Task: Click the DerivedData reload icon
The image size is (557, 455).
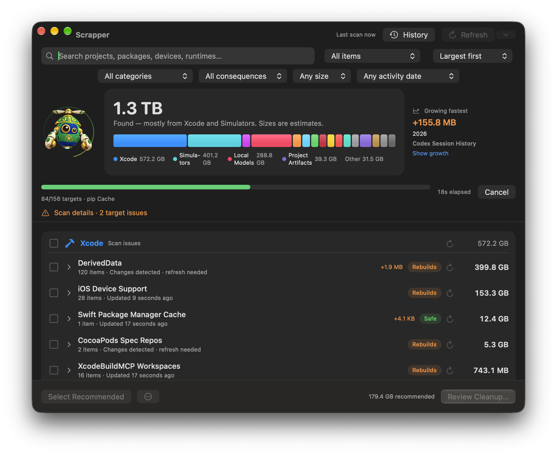Action: click(x=450, y=267)
